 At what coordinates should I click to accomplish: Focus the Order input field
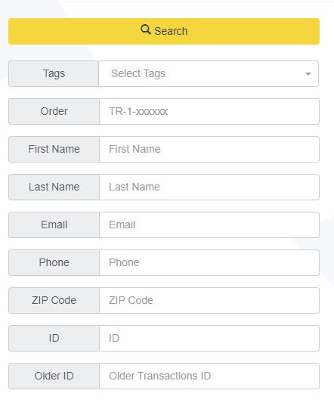209,111
